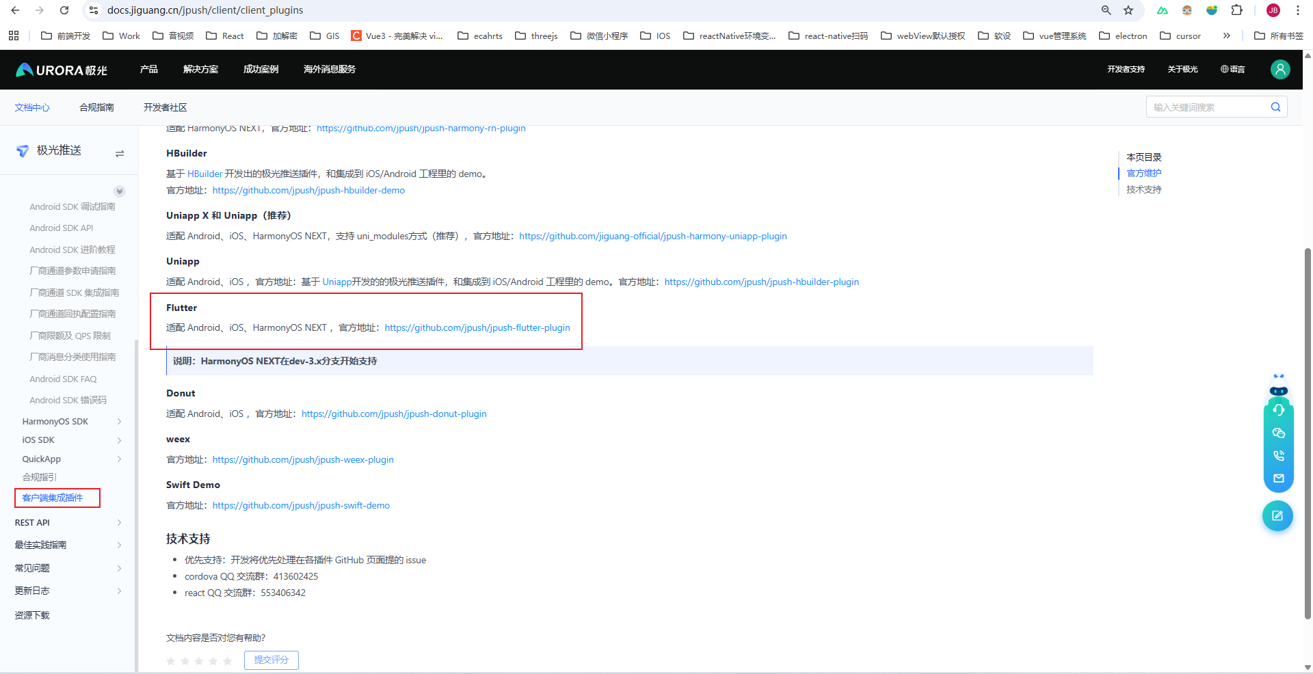Open browser zoom magnifier icon

1106,10
